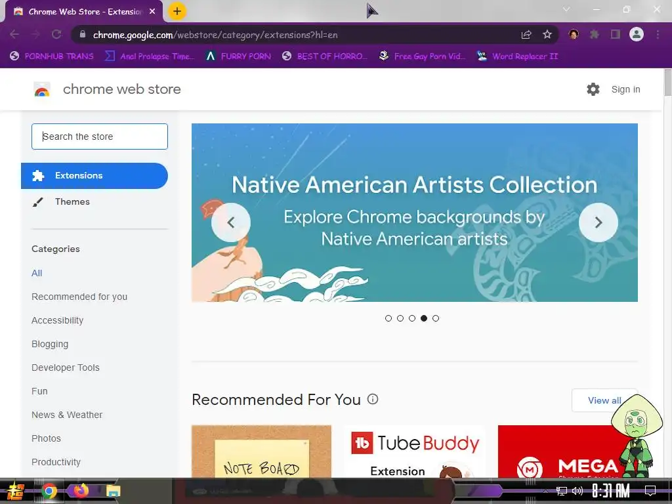The width and height of the screenshot is (672, 504).
Task: Click the address bar URL
Action: point(215,35)
